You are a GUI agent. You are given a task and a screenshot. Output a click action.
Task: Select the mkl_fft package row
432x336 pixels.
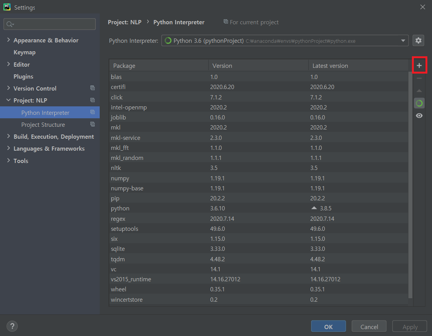259,148
